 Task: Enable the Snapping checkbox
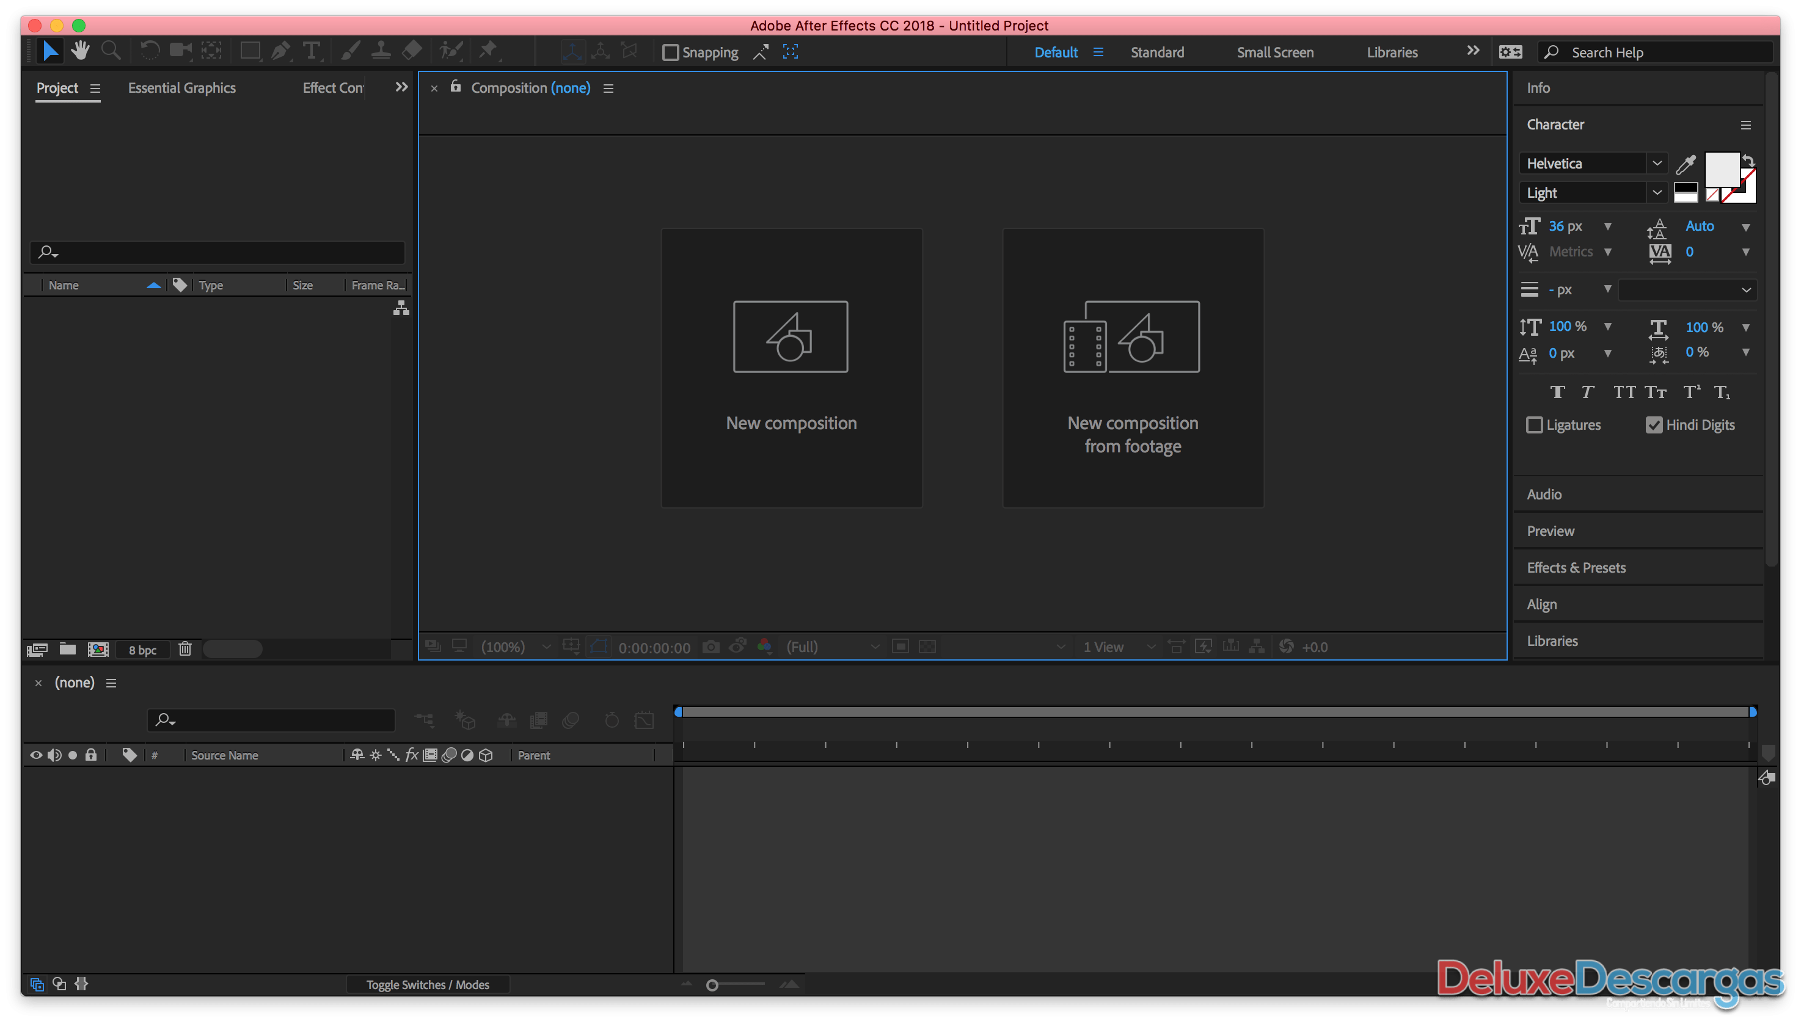(671, 53)
